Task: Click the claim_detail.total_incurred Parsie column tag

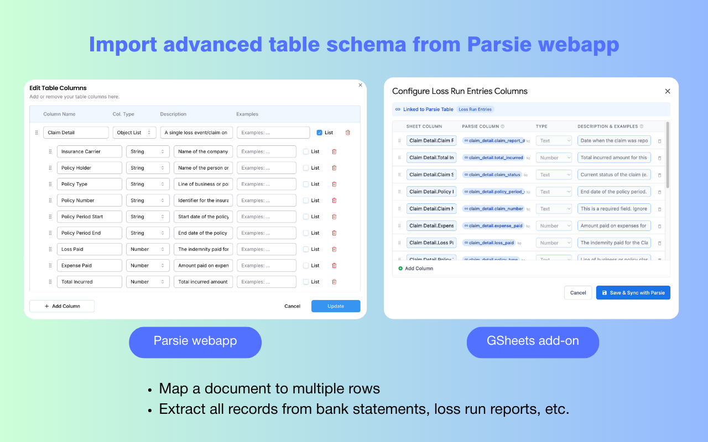Action: pyautogui.click(x=493, y=158)
